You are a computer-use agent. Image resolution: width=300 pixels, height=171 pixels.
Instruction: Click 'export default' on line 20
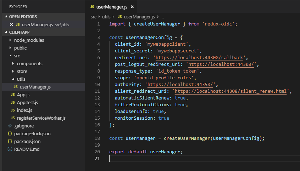point(128,152)
